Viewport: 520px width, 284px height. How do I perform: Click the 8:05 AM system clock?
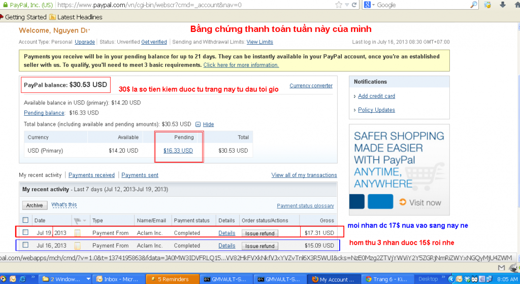507,279
